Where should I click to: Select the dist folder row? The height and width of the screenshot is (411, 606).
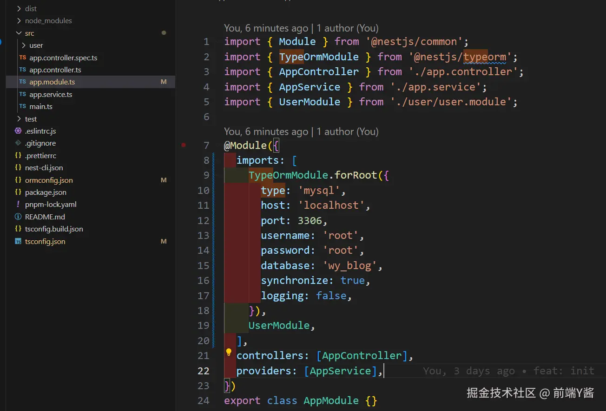click(91, 8)
